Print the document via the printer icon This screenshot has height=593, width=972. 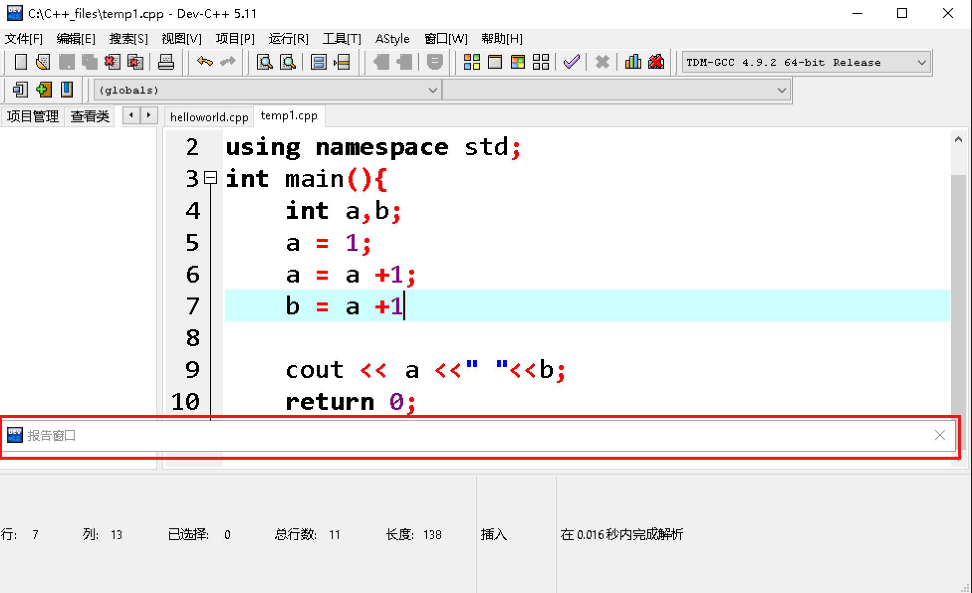(x=167, y=62)
